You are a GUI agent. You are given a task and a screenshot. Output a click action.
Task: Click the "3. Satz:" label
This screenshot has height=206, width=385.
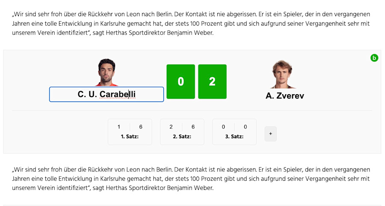(x=234, y=137)
